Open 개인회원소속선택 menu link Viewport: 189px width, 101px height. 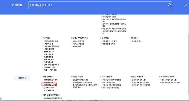pyautogui.click(x=50, y=85)
